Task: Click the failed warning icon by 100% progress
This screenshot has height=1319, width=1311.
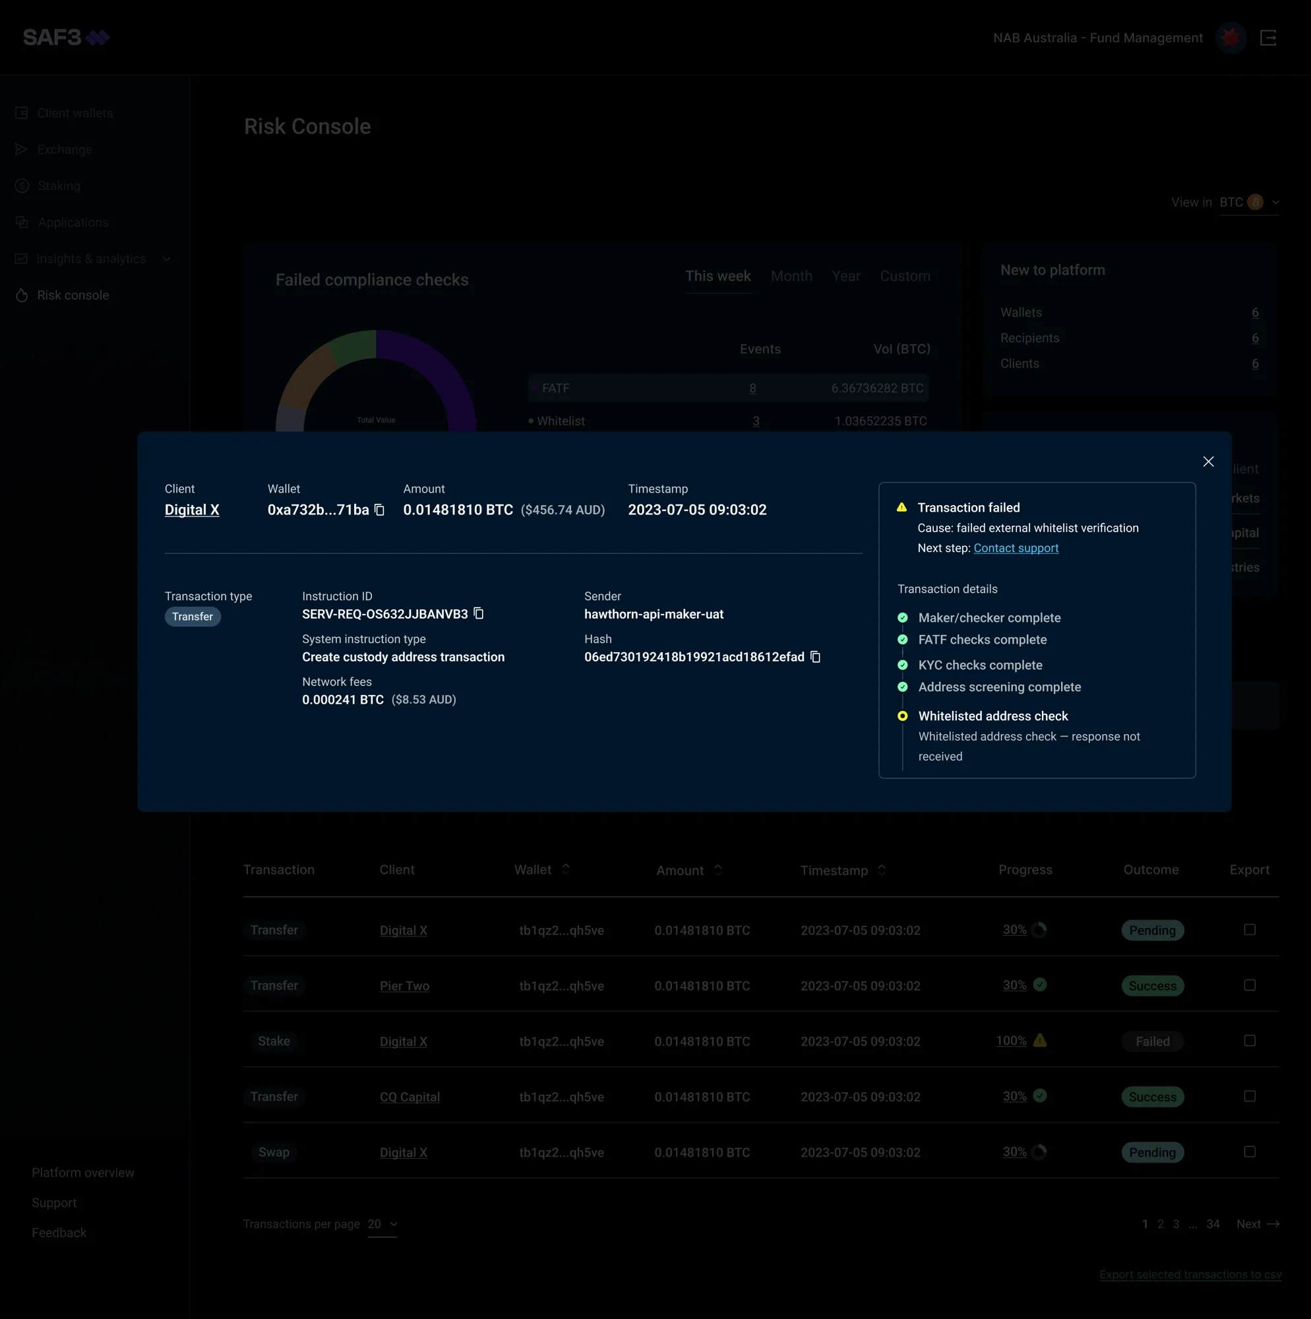Action: tap(1039, 1041)
